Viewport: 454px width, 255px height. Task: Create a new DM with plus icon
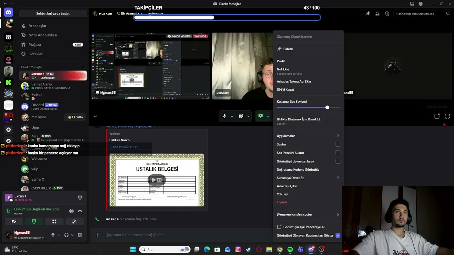click(83, 67)
